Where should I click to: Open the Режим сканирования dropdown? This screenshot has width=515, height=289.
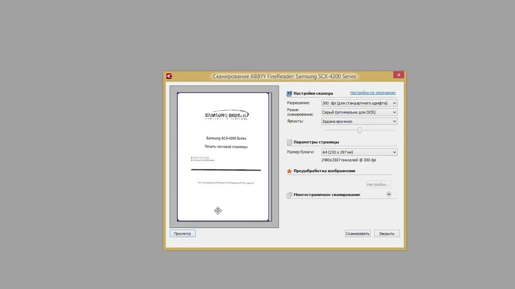pyautogui.click(x=359, y=112)
